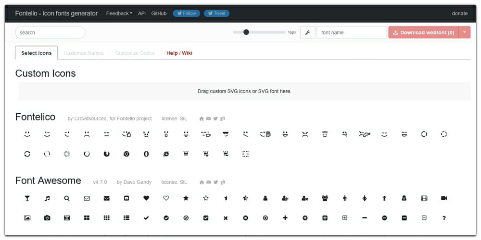Select the dotted marquee square icon

click(245, 154)
